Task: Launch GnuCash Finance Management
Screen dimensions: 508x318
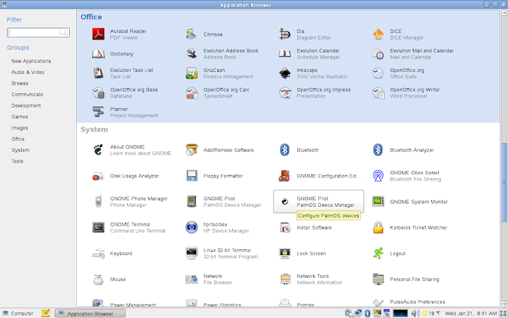Action: pyautogui.click(x=220, y=73)
